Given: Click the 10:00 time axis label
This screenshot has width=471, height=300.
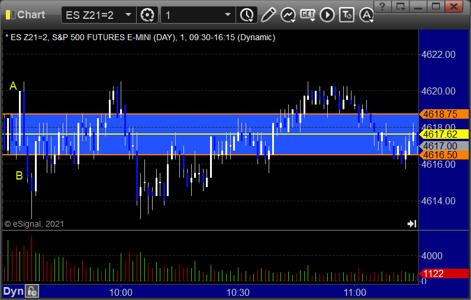Looking at the screenshot, I should (121, 292).
